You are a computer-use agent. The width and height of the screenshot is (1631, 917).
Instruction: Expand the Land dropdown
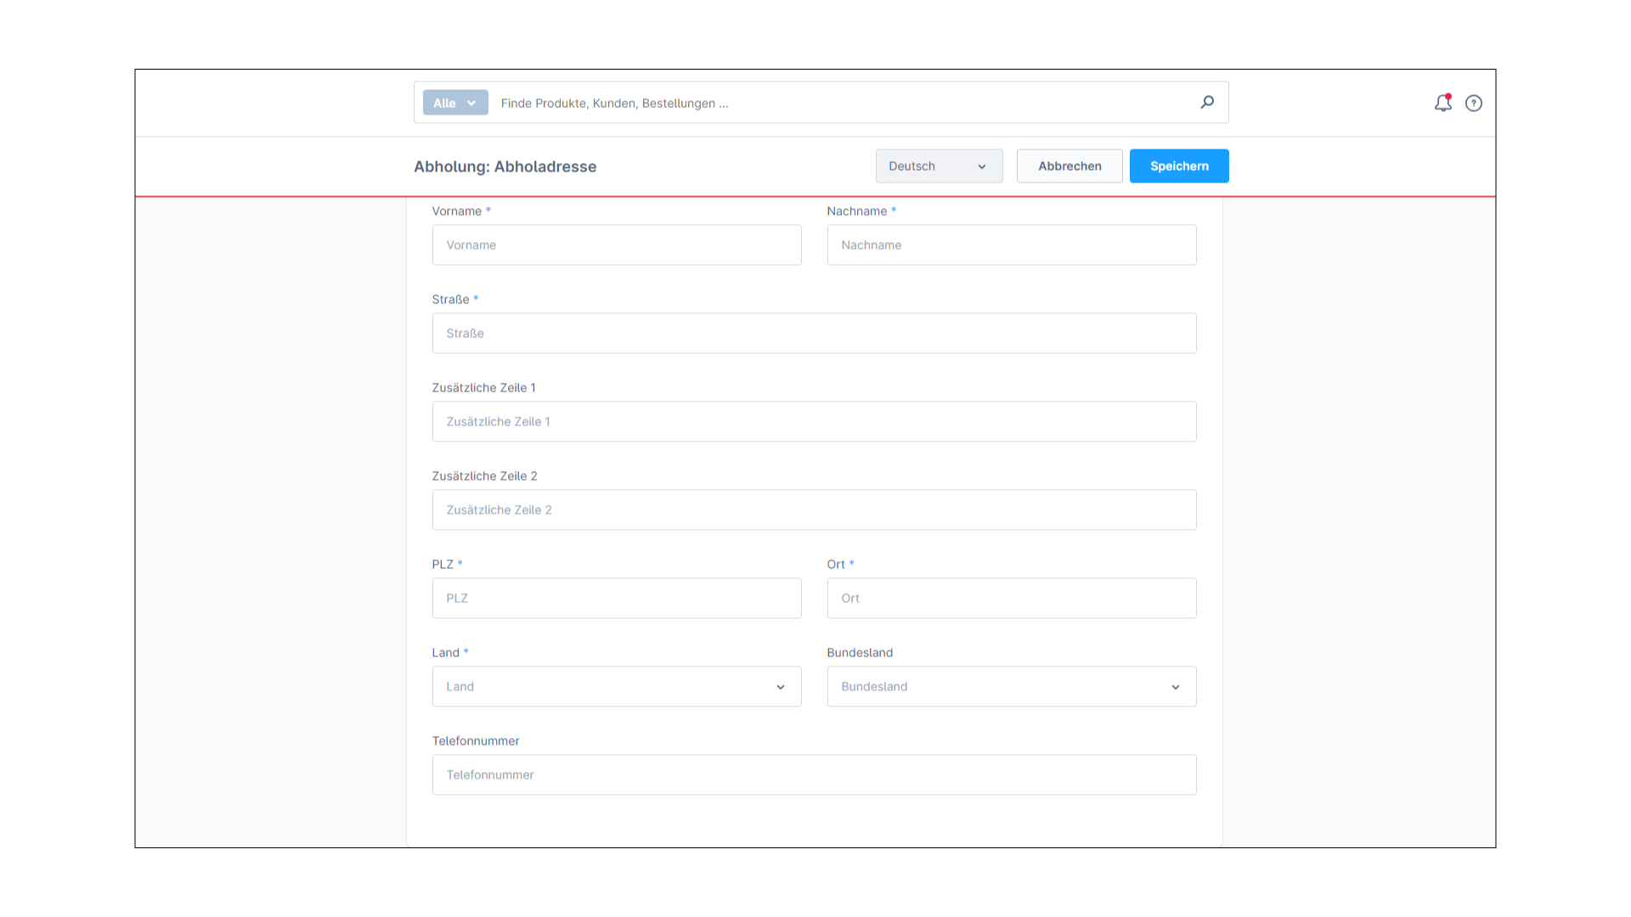617,686
